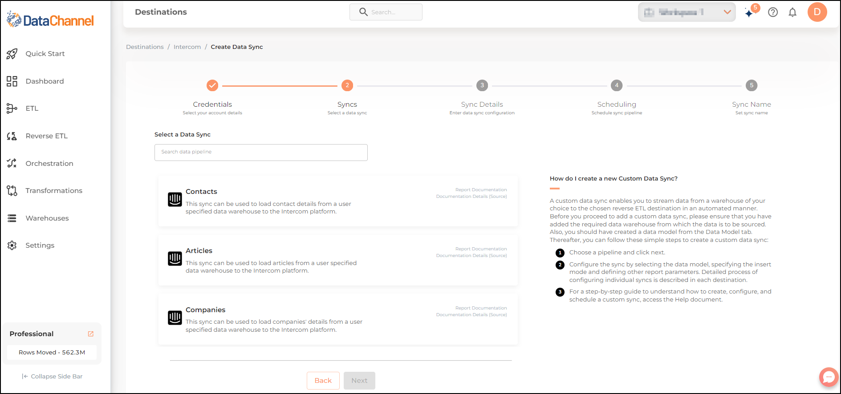The width and height of the screenshot is (841, 394).
Task: Click the Sync Details step label
Action: tap(482, 105)
